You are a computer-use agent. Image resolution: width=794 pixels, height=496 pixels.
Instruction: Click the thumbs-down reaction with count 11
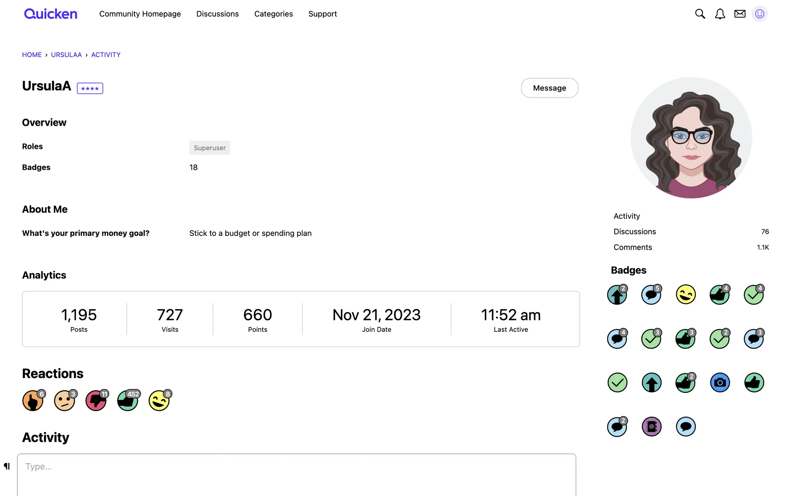(x=96, y=401)
